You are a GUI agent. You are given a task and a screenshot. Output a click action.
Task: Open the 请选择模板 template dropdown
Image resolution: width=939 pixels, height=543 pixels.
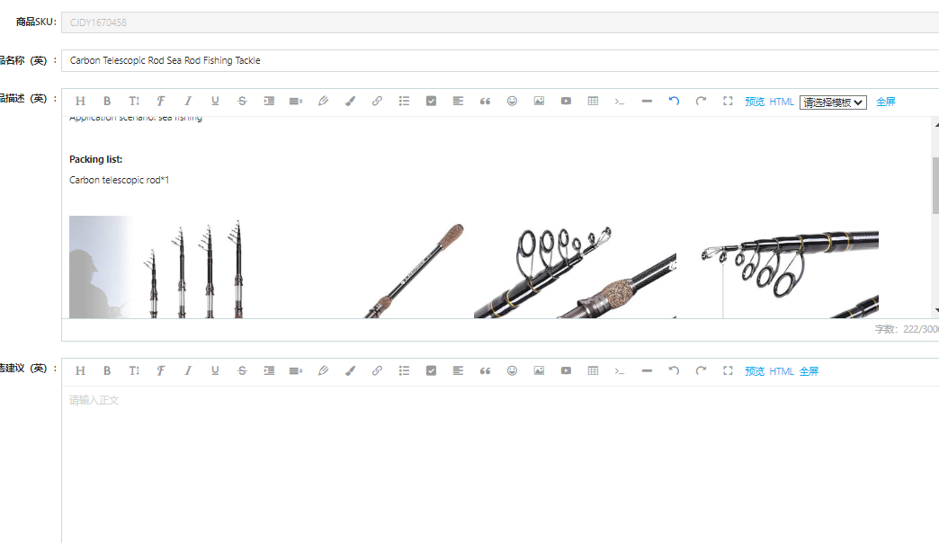[x=833, y=102]
